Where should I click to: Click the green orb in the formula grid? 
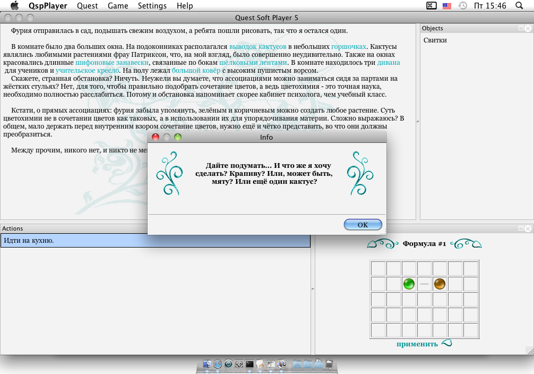[409, 284]
